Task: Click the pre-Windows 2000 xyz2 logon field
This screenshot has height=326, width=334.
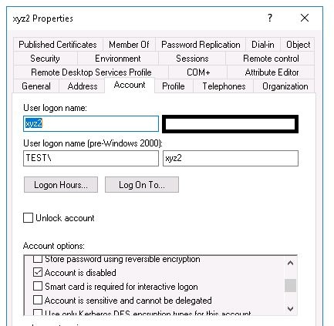Action: pos(231,158)
